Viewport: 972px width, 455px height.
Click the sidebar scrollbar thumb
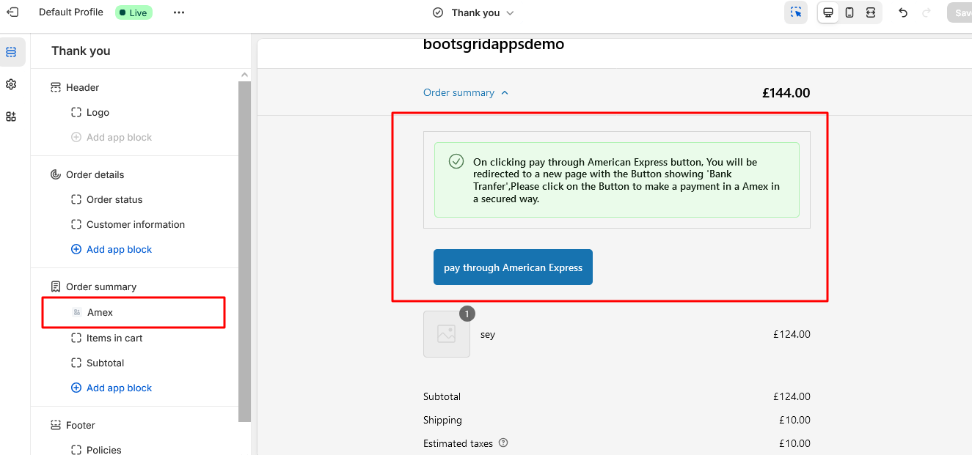click(x=244, y=251)
